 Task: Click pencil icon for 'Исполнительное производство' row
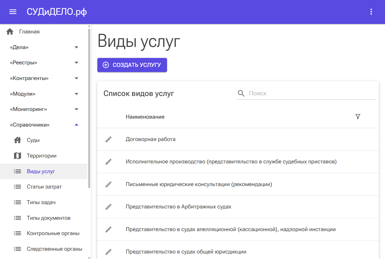coord(108,162)
